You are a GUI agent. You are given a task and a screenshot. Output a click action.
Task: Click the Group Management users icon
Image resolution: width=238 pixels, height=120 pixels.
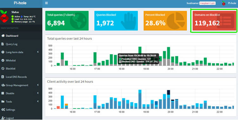coord(3,85)
